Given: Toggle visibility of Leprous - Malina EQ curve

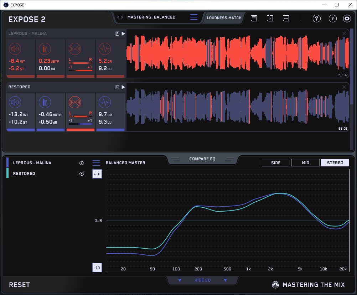Looking at the screenshot, I should point(82,163).
